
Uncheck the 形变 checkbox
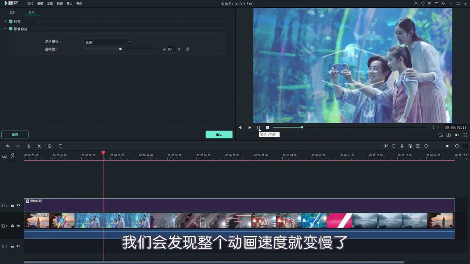coord(11,21)
